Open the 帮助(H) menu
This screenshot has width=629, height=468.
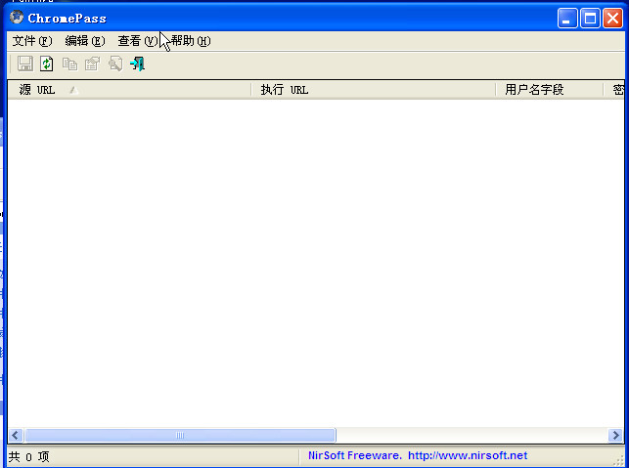[191, 41]
